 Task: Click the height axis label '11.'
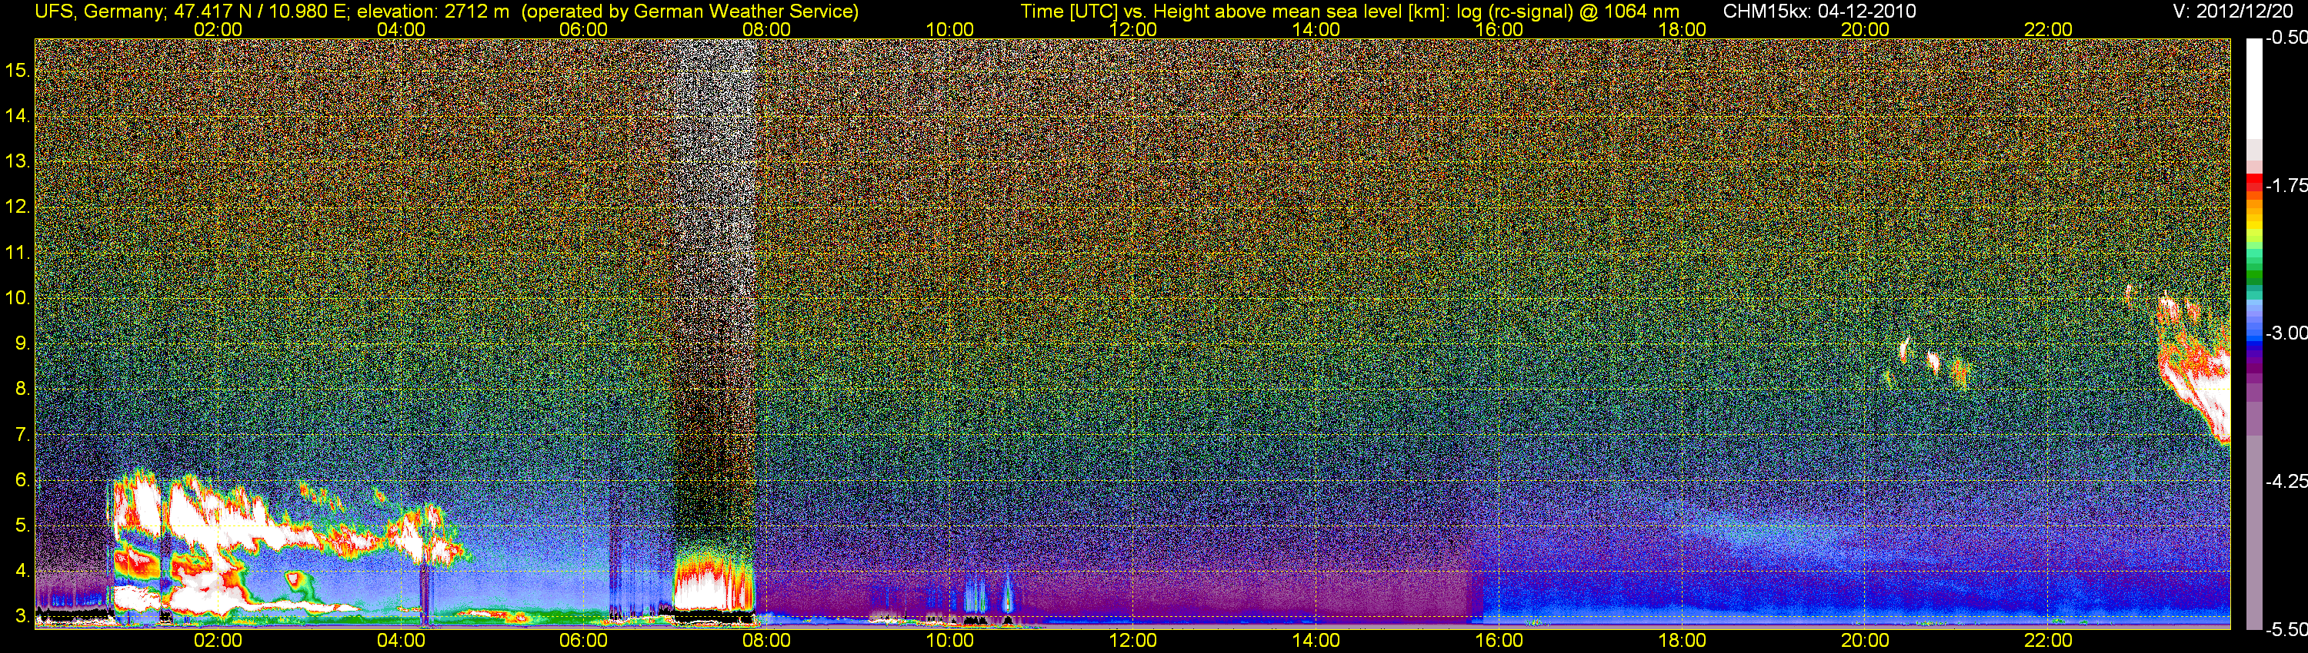pyautogui.click(x=17, y=252)
